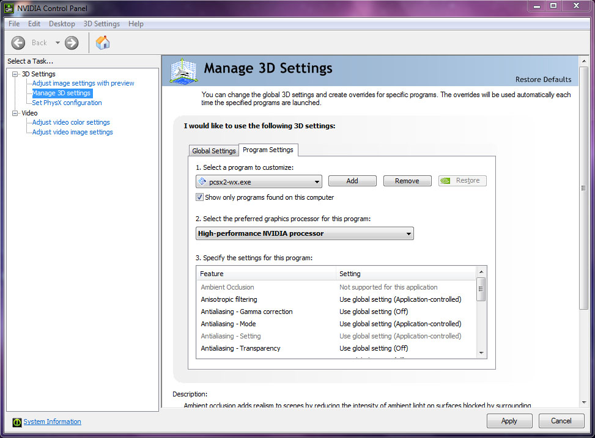Click the Back arrow icon
The height and width of the screenshot is (438, 595).
point(18,43)
